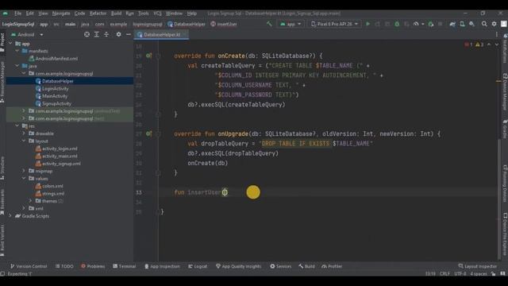
Task: Select DatabaseHelper in project tree
Action: 58,81
